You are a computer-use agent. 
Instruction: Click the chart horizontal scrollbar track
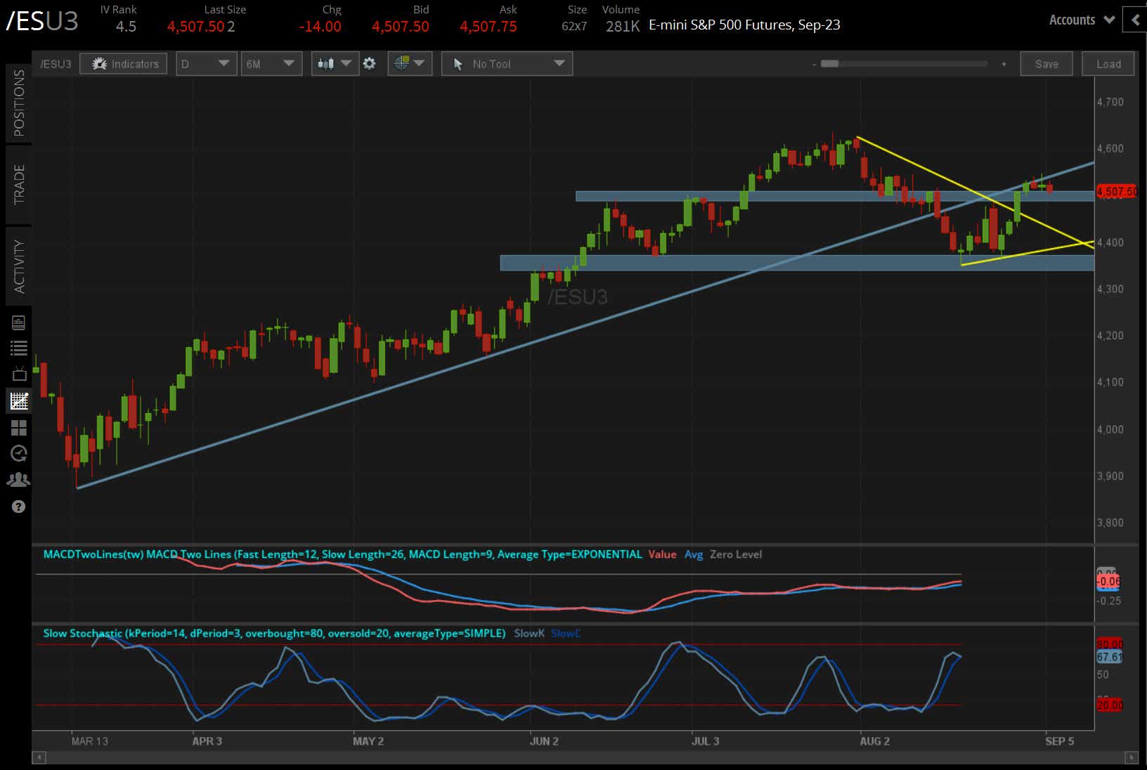[585, 757]
